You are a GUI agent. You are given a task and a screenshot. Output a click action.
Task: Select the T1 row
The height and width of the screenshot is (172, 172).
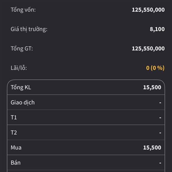[86, 117]
